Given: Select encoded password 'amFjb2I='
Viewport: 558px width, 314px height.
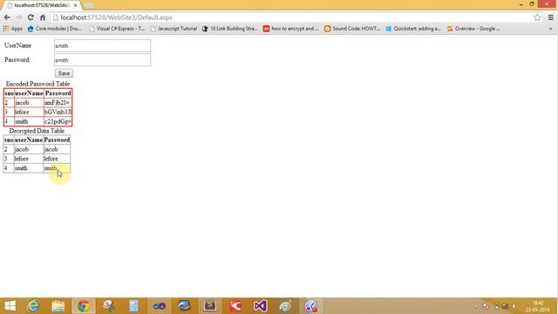Looking at the screenshot, I should [x=57, y=103].
